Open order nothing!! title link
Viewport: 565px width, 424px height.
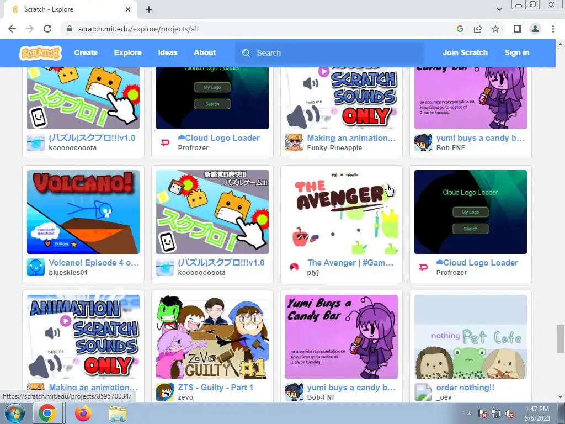[465, 388]
